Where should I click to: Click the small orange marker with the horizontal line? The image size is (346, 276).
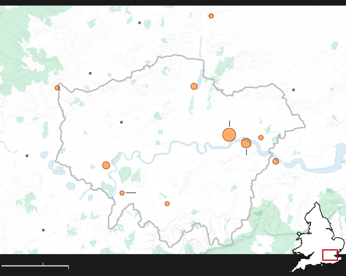click(122, 193)
